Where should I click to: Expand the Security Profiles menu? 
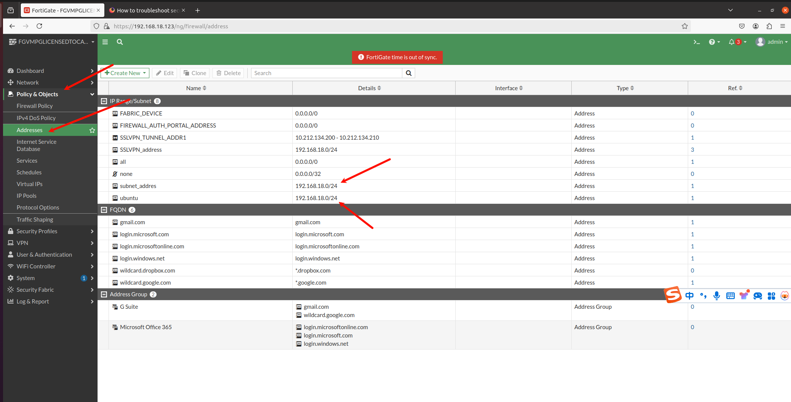(x=50, y=231)
